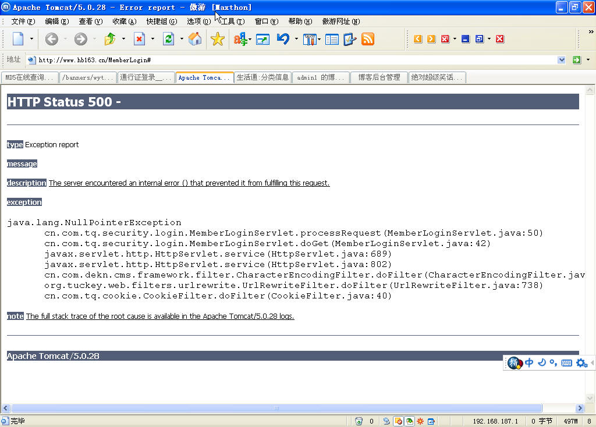596x427 pixels.
Task: Refresh the page with the green arrows icon
Action: 168,39
